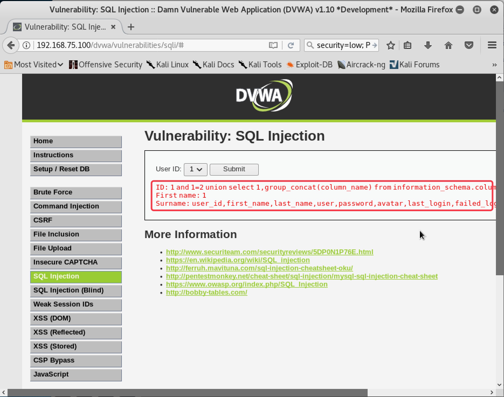Screen dimensions: 504x397
Task: Open Setup / Reset DB page
Action: (76, 170)
